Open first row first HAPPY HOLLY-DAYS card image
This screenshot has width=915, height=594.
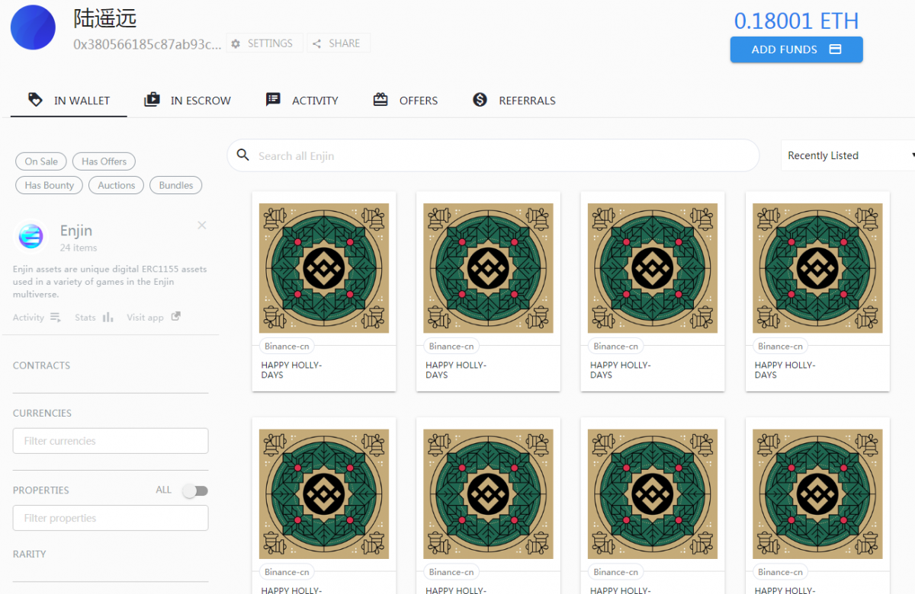324,268
